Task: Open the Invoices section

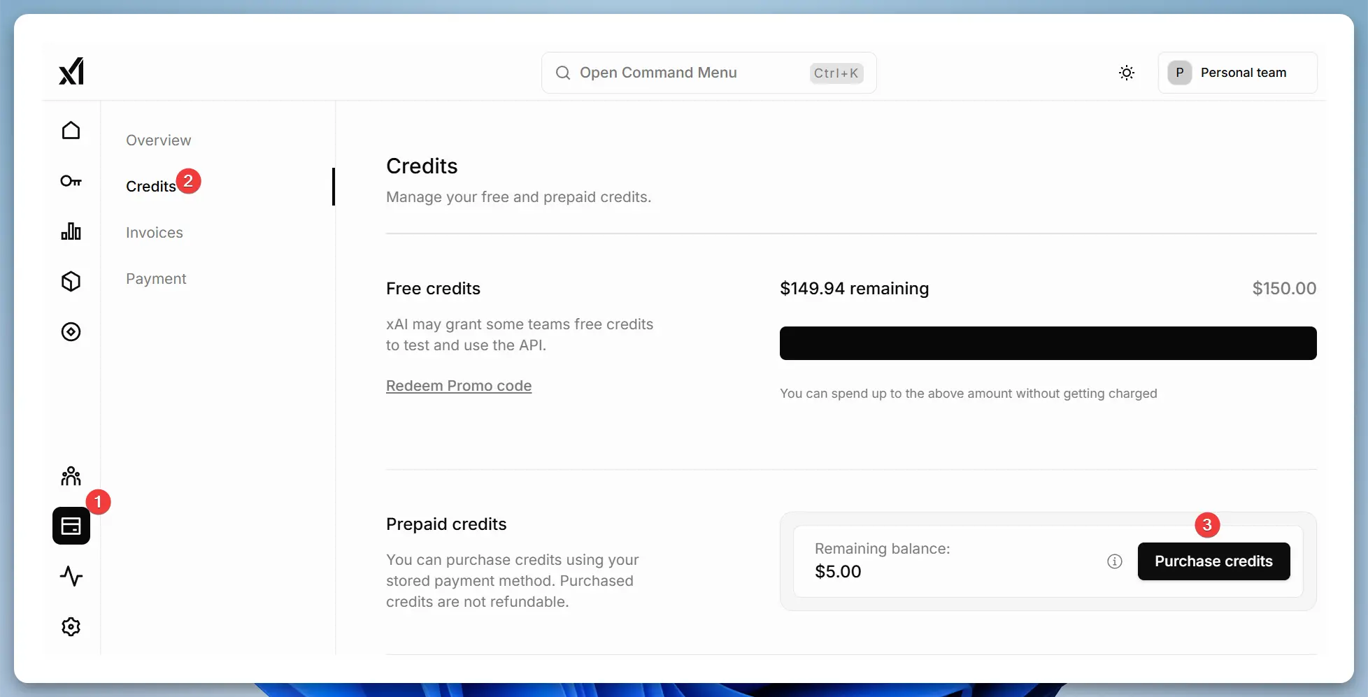Action: 155,232
